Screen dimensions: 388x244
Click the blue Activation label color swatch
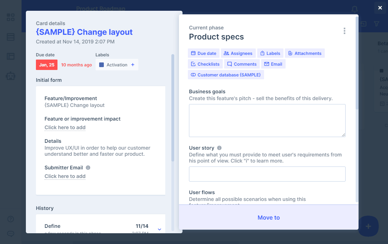[x=101, y=65]
